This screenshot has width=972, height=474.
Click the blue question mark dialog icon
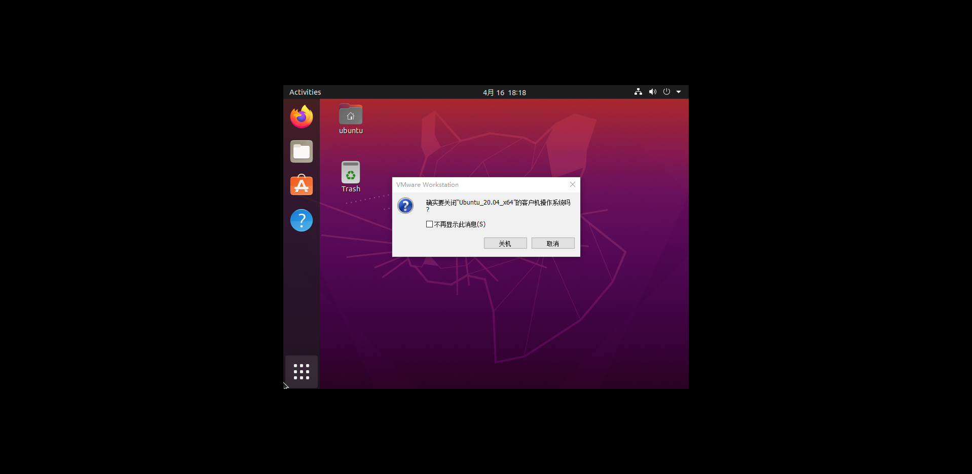click(x=405, y=206)
